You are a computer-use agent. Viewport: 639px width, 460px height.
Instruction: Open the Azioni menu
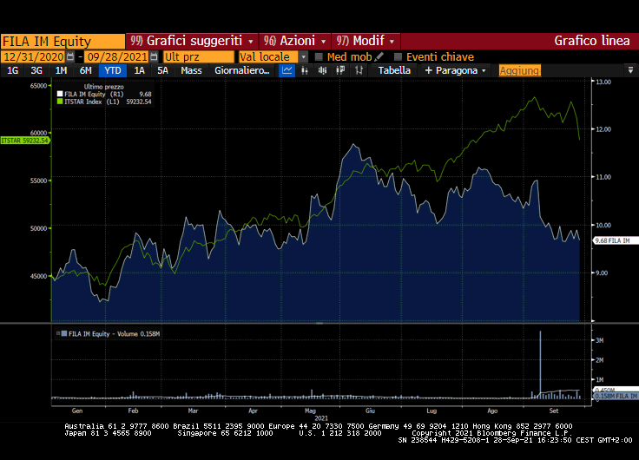296,41
